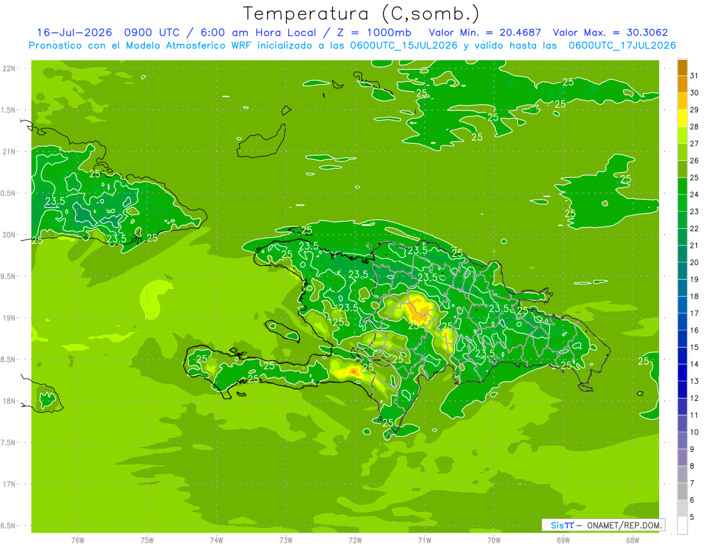710x548 pixels.
Task: Click the legend value "28"
Action: point(694,127)
